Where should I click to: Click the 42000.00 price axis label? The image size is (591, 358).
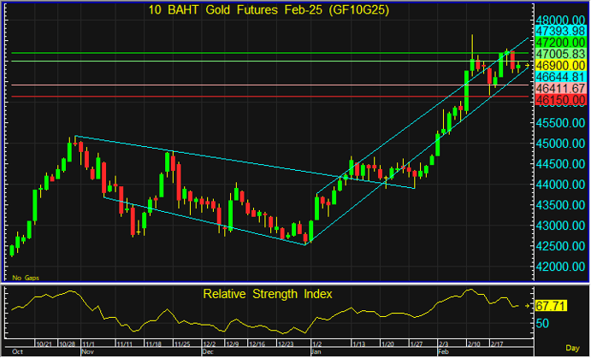pyautogui.click(x=560, y=267)
